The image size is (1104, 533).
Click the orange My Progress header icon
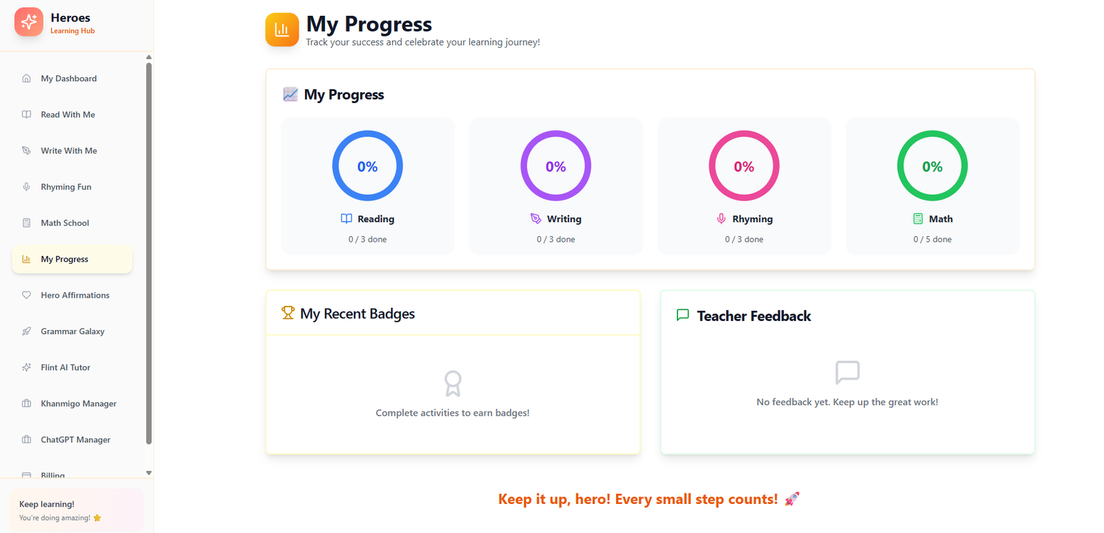pos(282,30)
